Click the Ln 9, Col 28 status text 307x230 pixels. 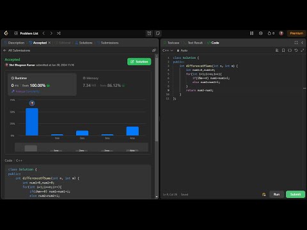(170, 194)
